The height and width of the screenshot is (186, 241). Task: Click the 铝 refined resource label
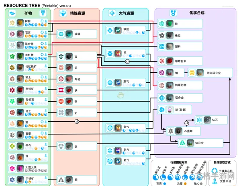(76, 113)
